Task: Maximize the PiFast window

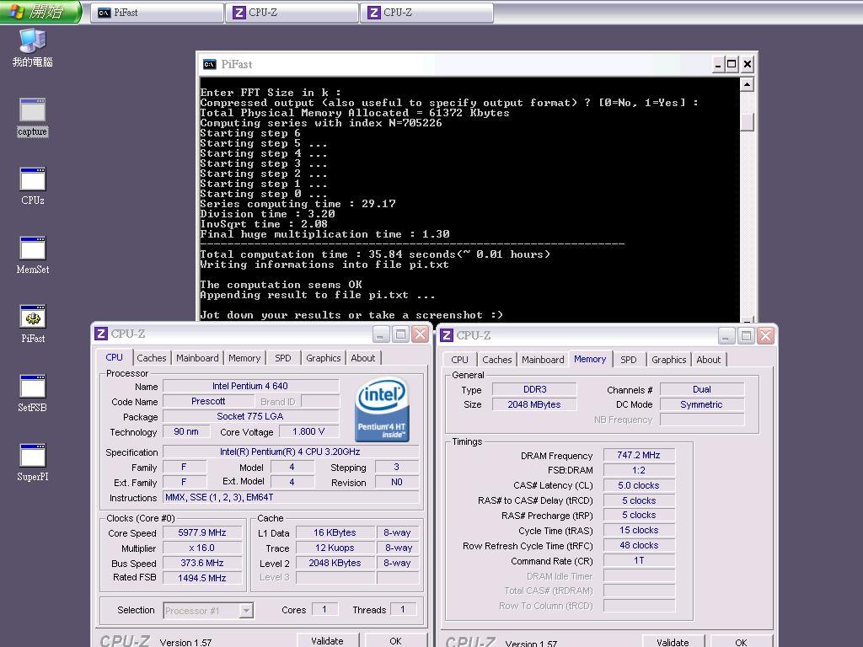Action: point(732,64)
